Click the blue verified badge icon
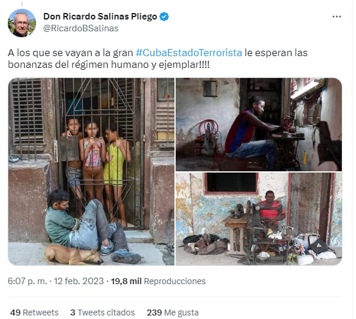This screenshot has width=356, height=319. (164, 17)
